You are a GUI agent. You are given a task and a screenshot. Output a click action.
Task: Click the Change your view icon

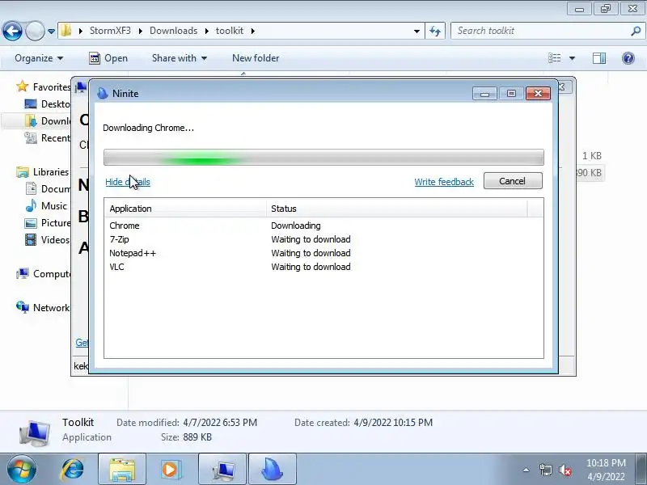point(554,58)
